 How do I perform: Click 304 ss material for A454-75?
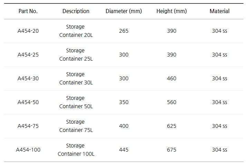[x=219, y=126]
